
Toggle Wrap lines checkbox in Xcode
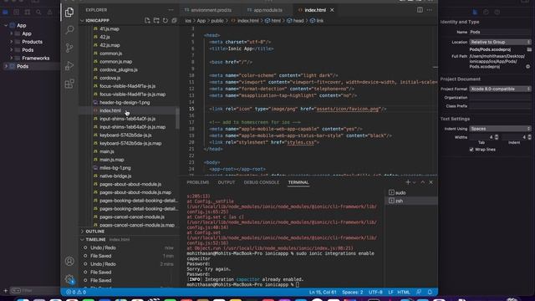point(471,150)
